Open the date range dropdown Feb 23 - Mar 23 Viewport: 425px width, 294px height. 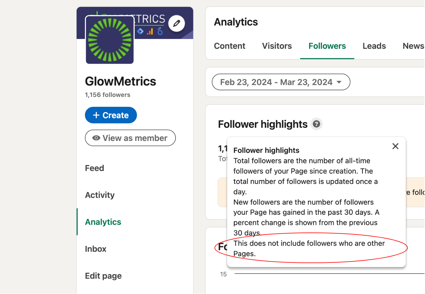tap(281, 82)
